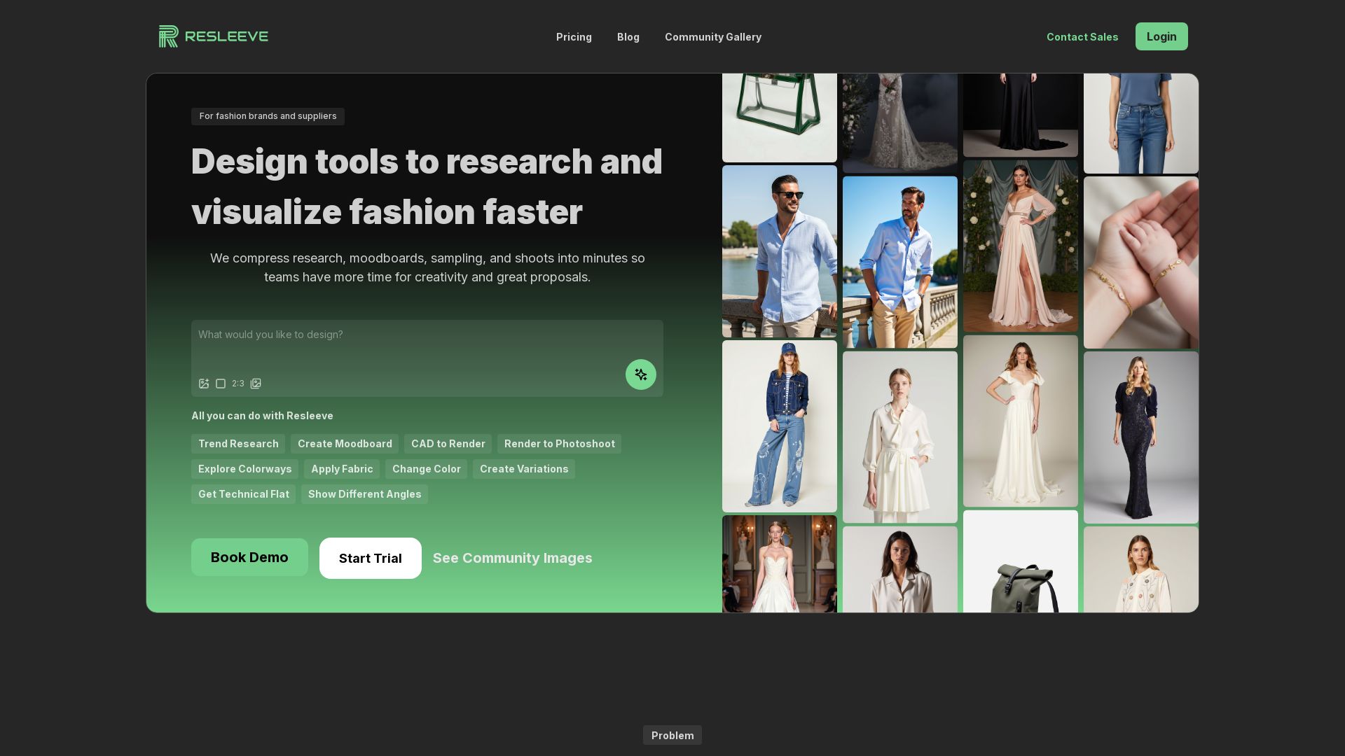
Task: Click the add image upload icon
Action: point(204,384)
